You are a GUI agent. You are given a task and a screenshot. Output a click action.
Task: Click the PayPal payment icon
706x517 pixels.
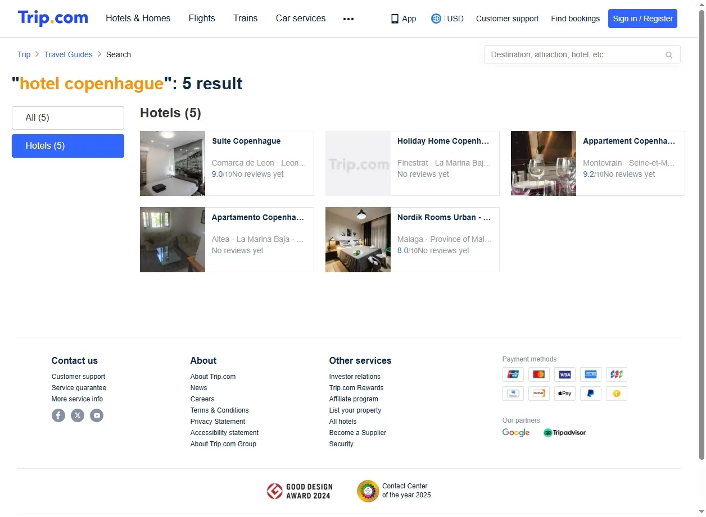point(591,394)
